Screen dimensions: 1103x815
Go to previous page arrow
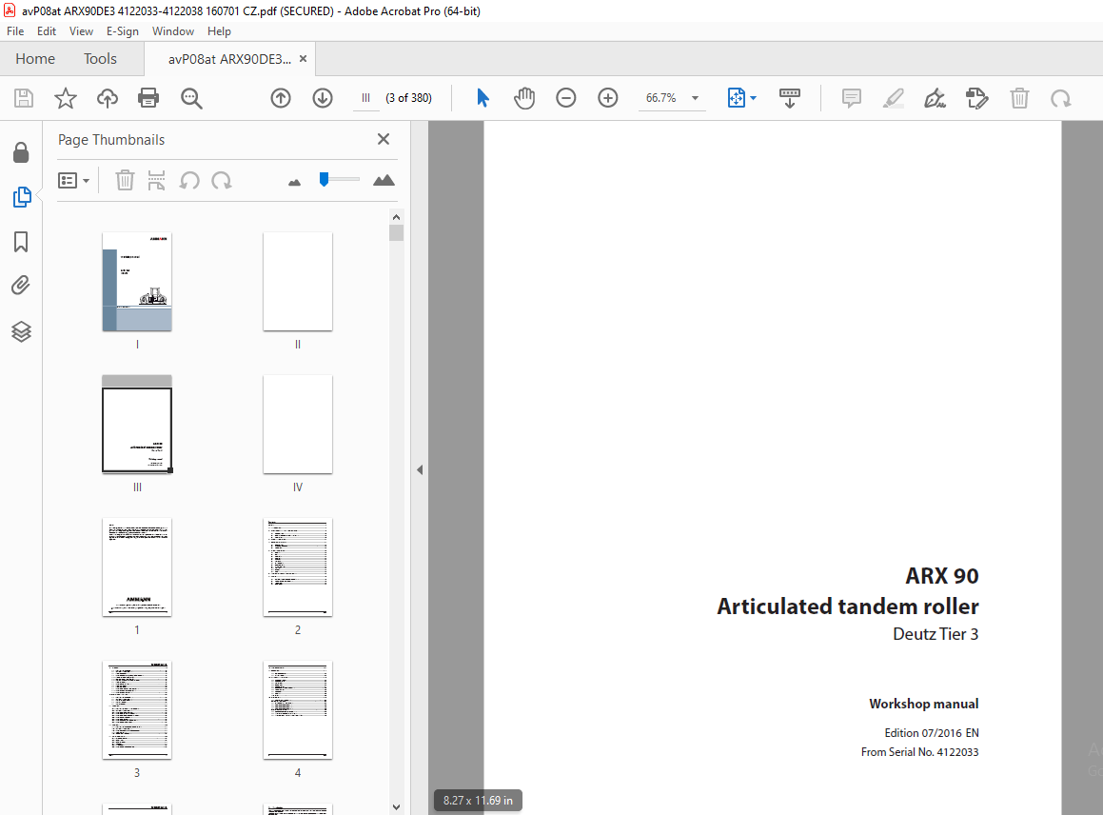tap(281, 98)
